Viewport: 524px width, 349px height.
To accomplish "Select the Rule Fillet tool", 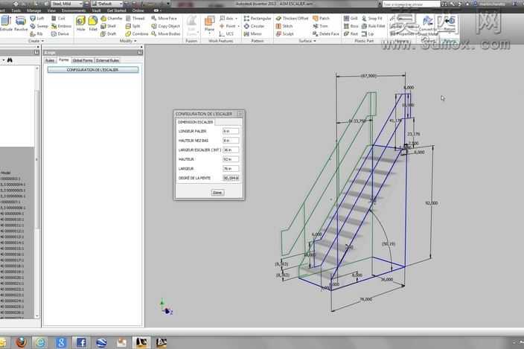I will [x=374, y=26].
